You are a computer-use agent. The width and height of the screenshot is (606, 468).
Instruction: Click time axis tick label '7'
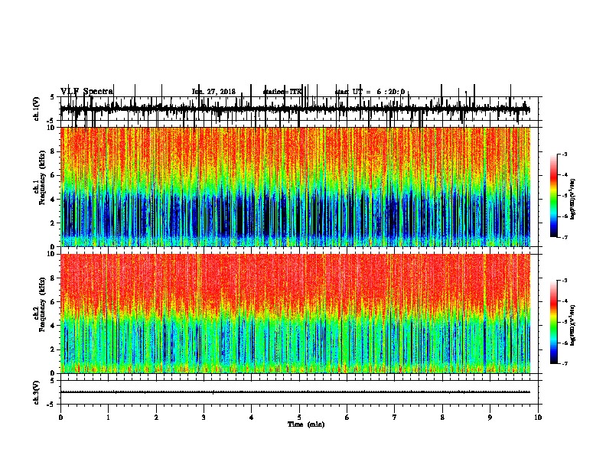pyautogui.click(x=395, y=418)
